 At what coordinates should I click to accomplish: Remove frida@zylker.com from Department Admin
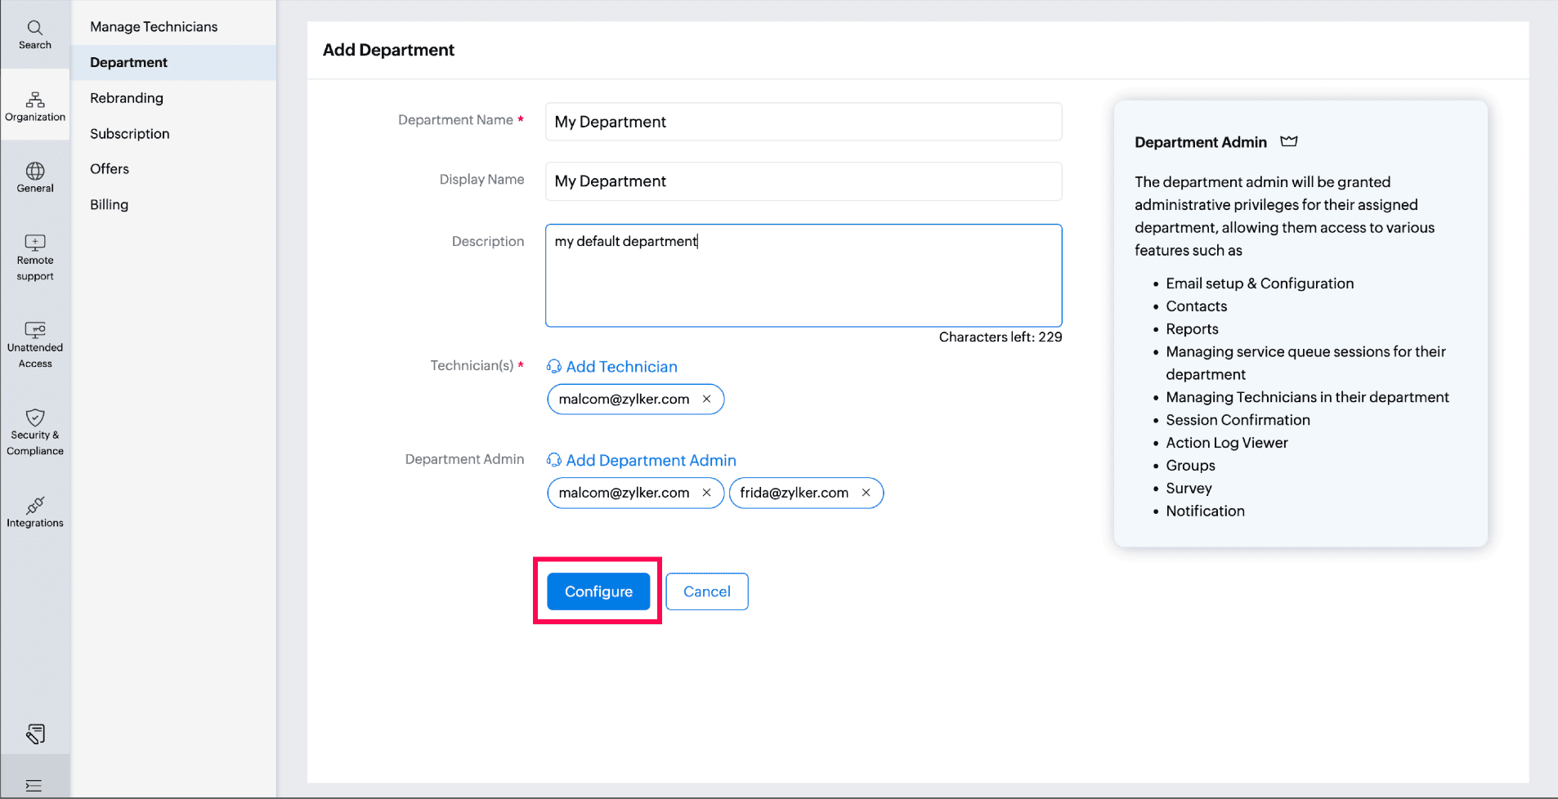click(x=865, y=493)
